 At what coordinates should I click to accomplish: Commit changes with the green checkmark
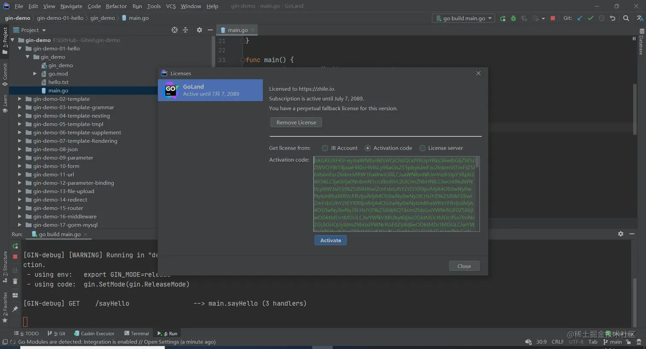coord(590,18)
